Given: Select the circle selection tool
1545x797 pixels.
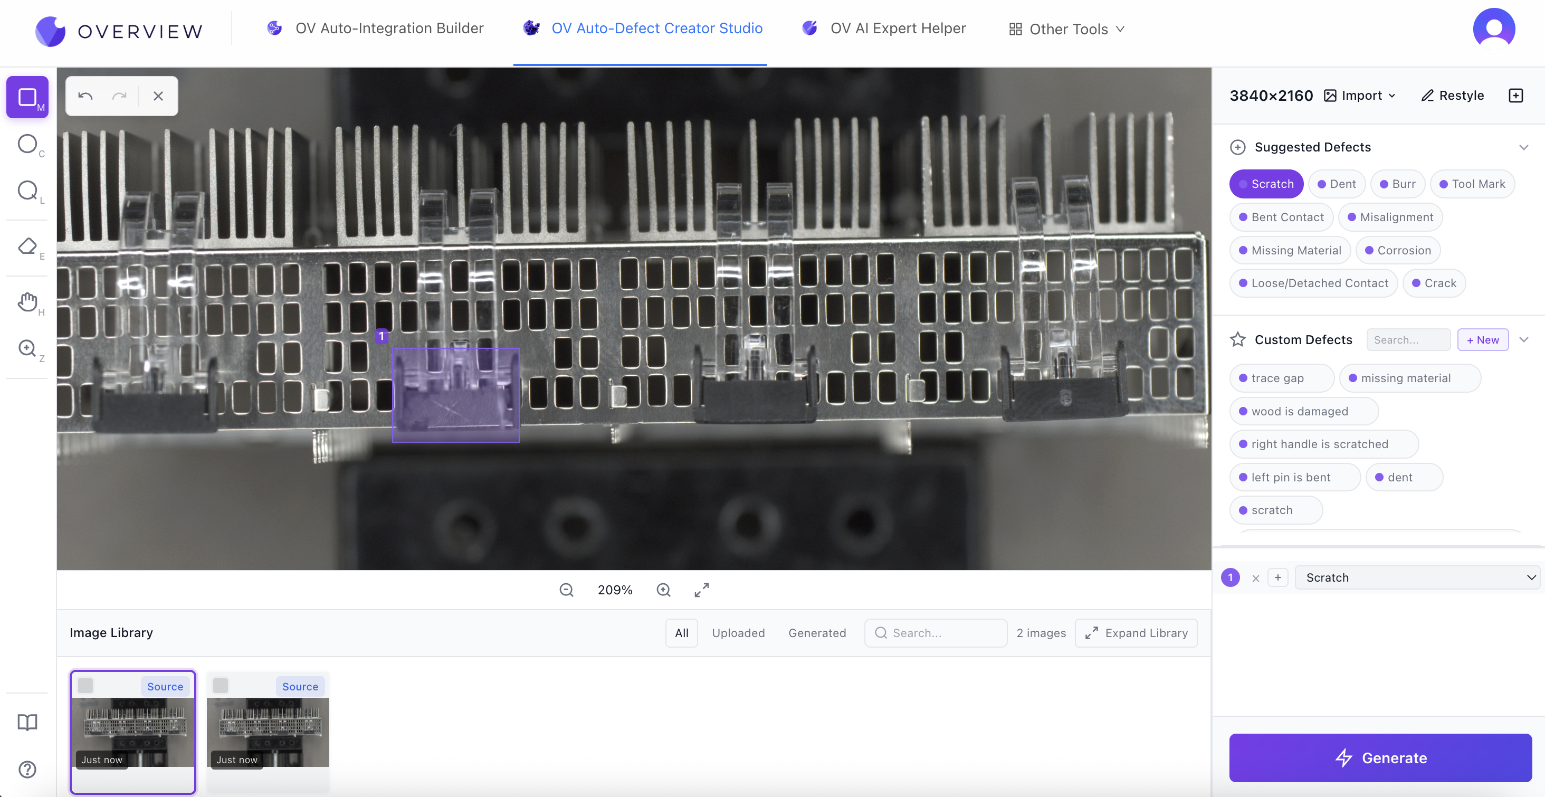Looking at the screenshot, I should (x=27, y=144).
